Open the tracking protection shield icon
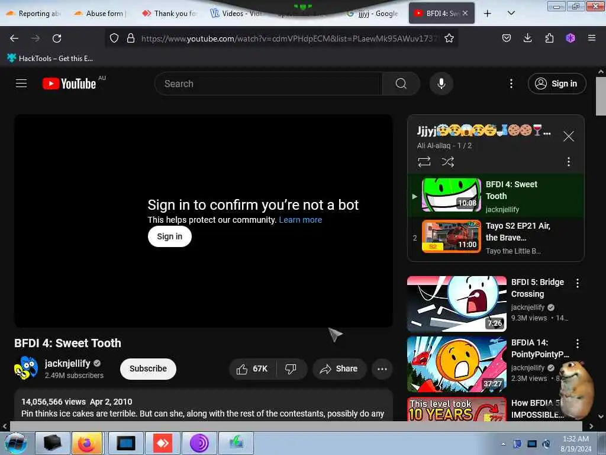This screenshot has width=606, height=455. click(114, 38)
